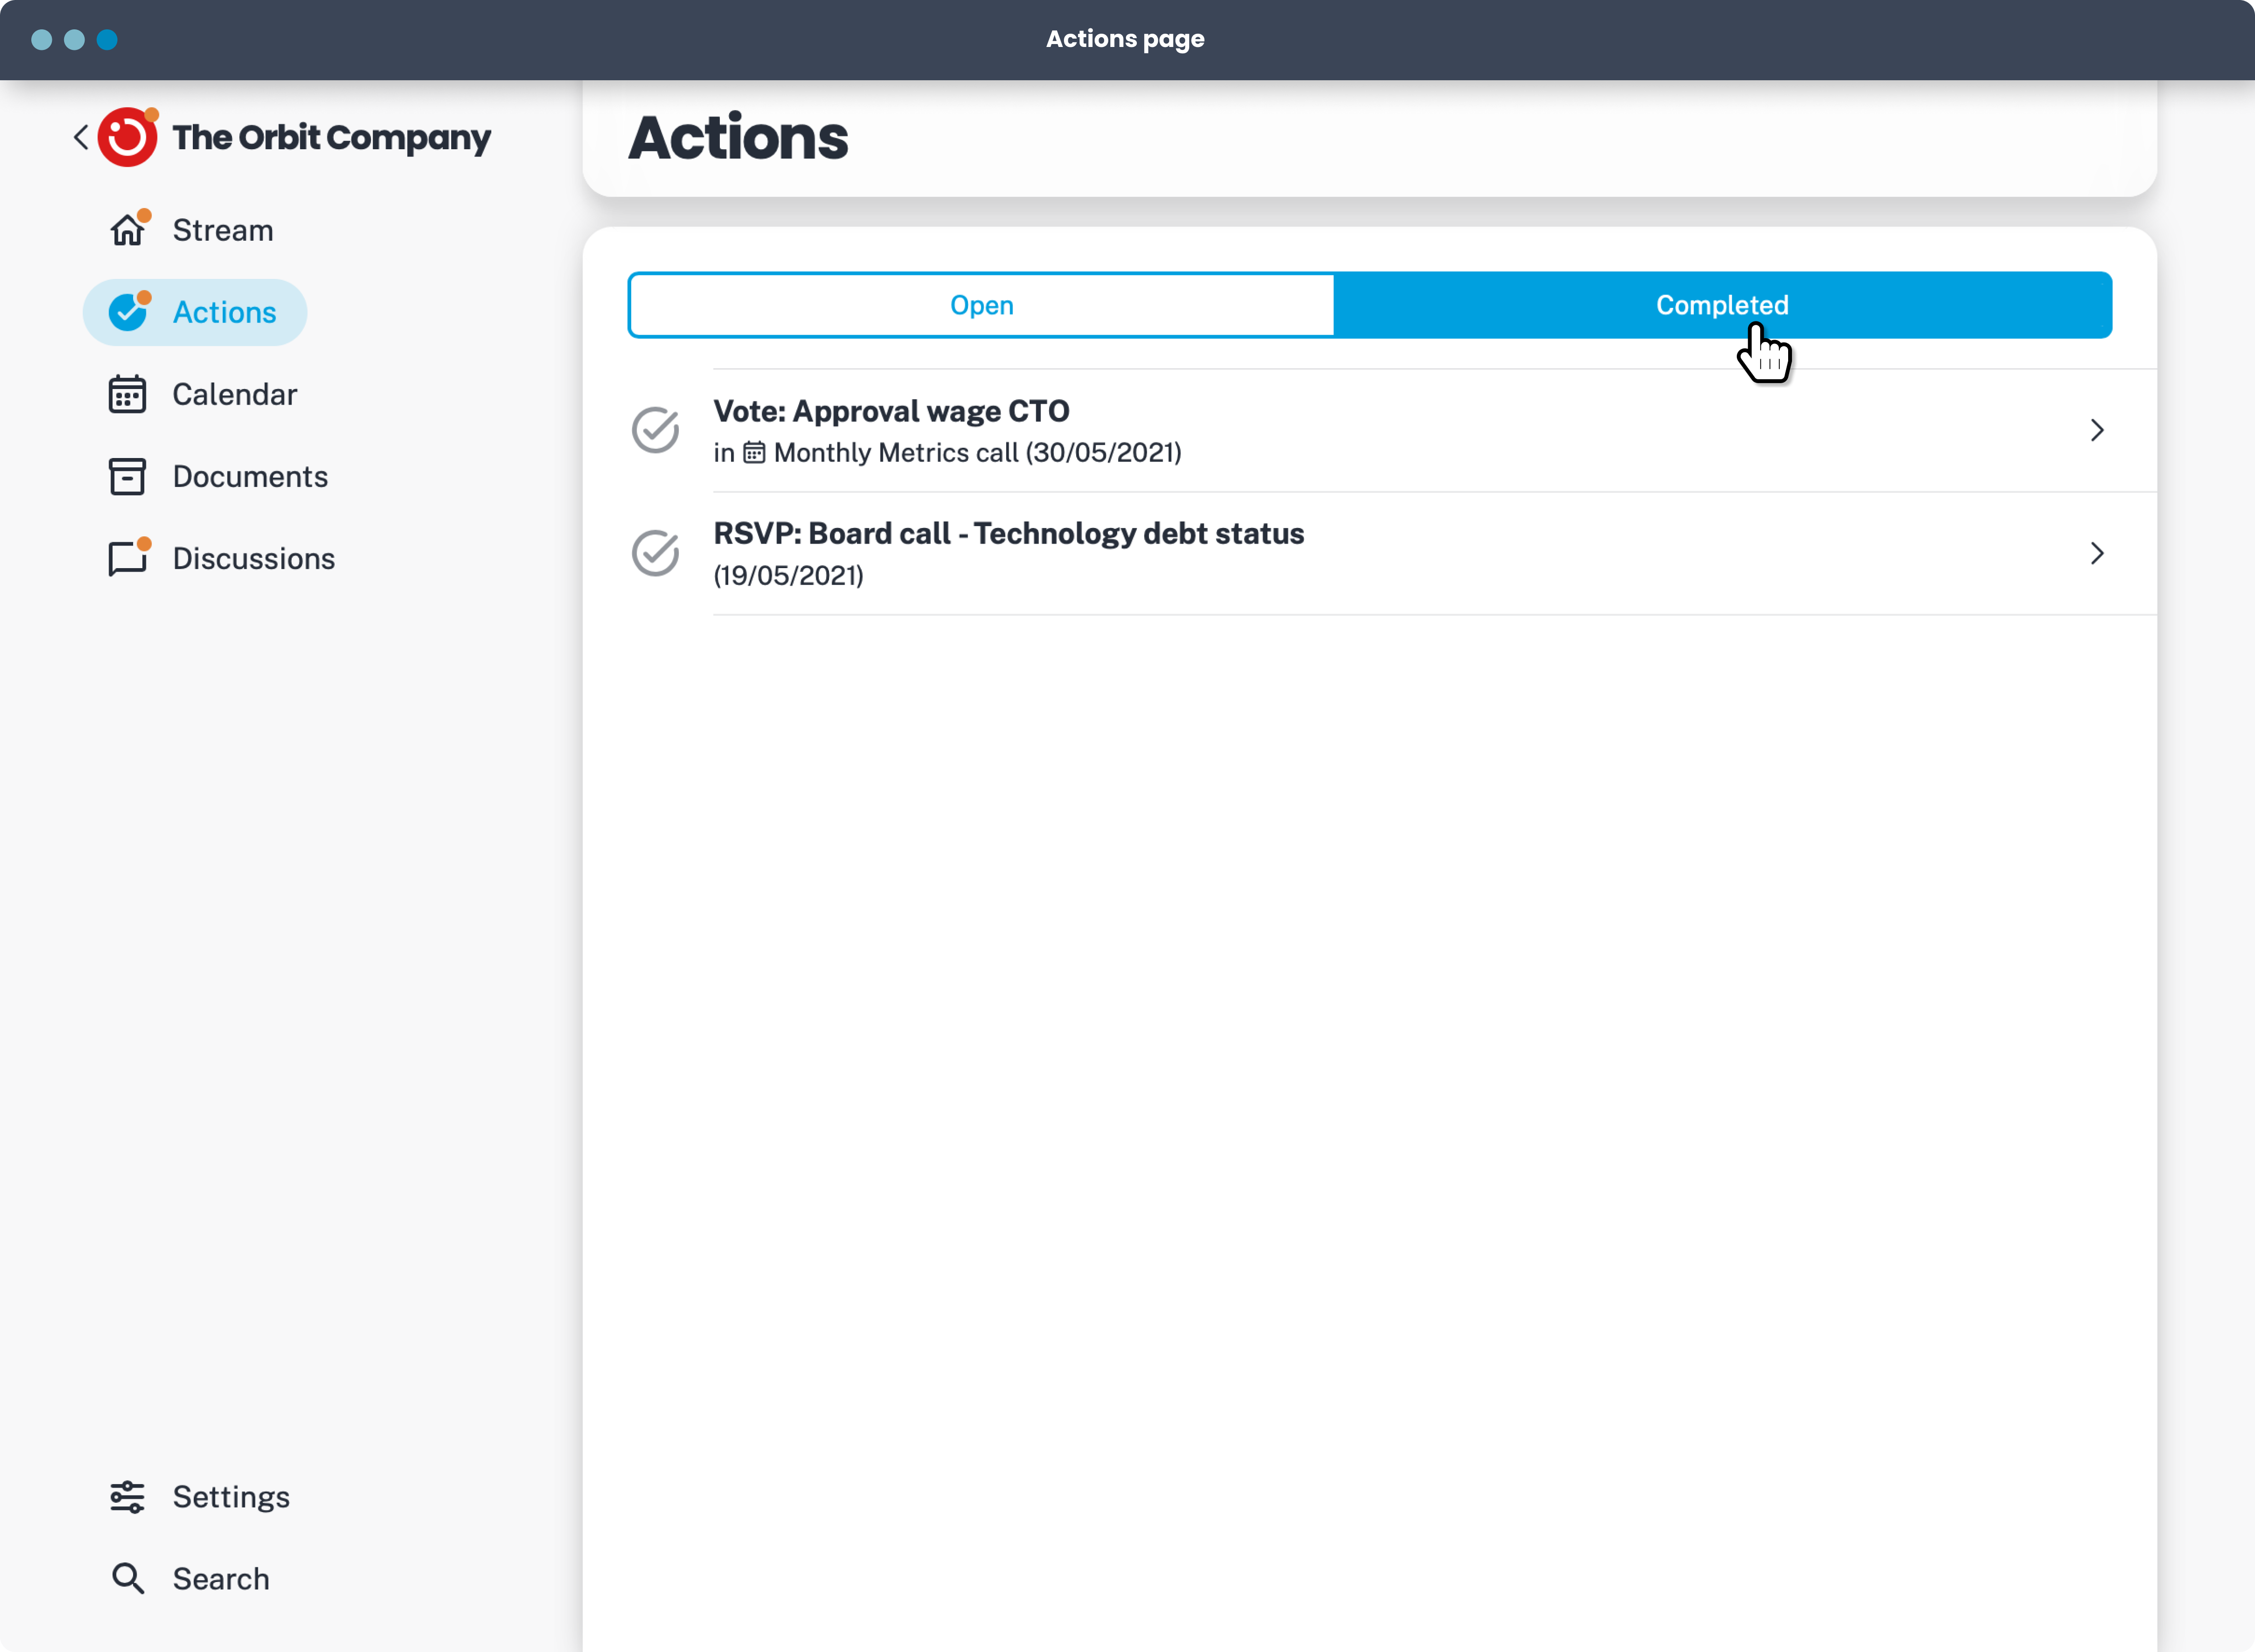The height and width of the screenshot is (1652, 2255).
Task: Click the bright blue window control dot
Action: [x=107, y=40]
